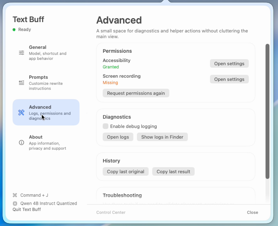Switch to the Prompts section
Image resolution: width=278 pixels, height=226 pixels.
pos(46,83)
